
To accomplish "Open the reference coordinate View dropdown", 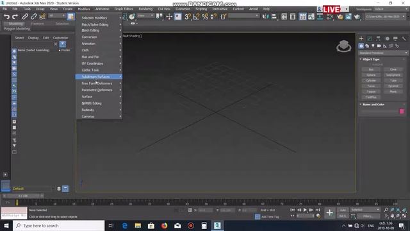I will (x=145, y=15).
